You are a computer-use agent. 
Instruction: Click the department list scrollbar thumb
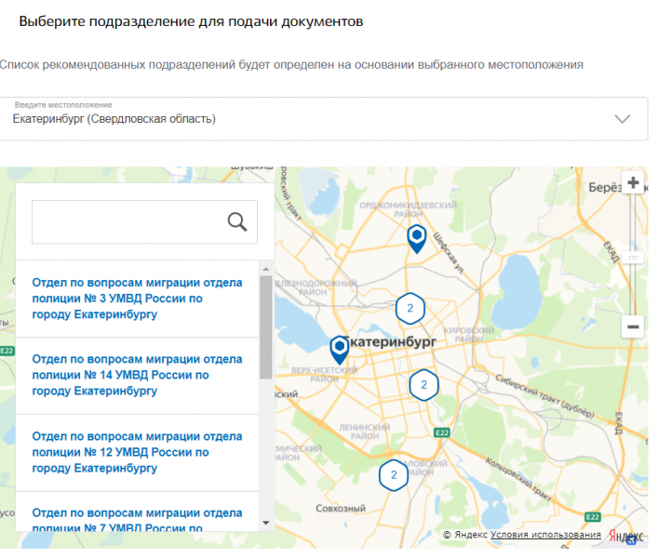click(x=265, y=327)
